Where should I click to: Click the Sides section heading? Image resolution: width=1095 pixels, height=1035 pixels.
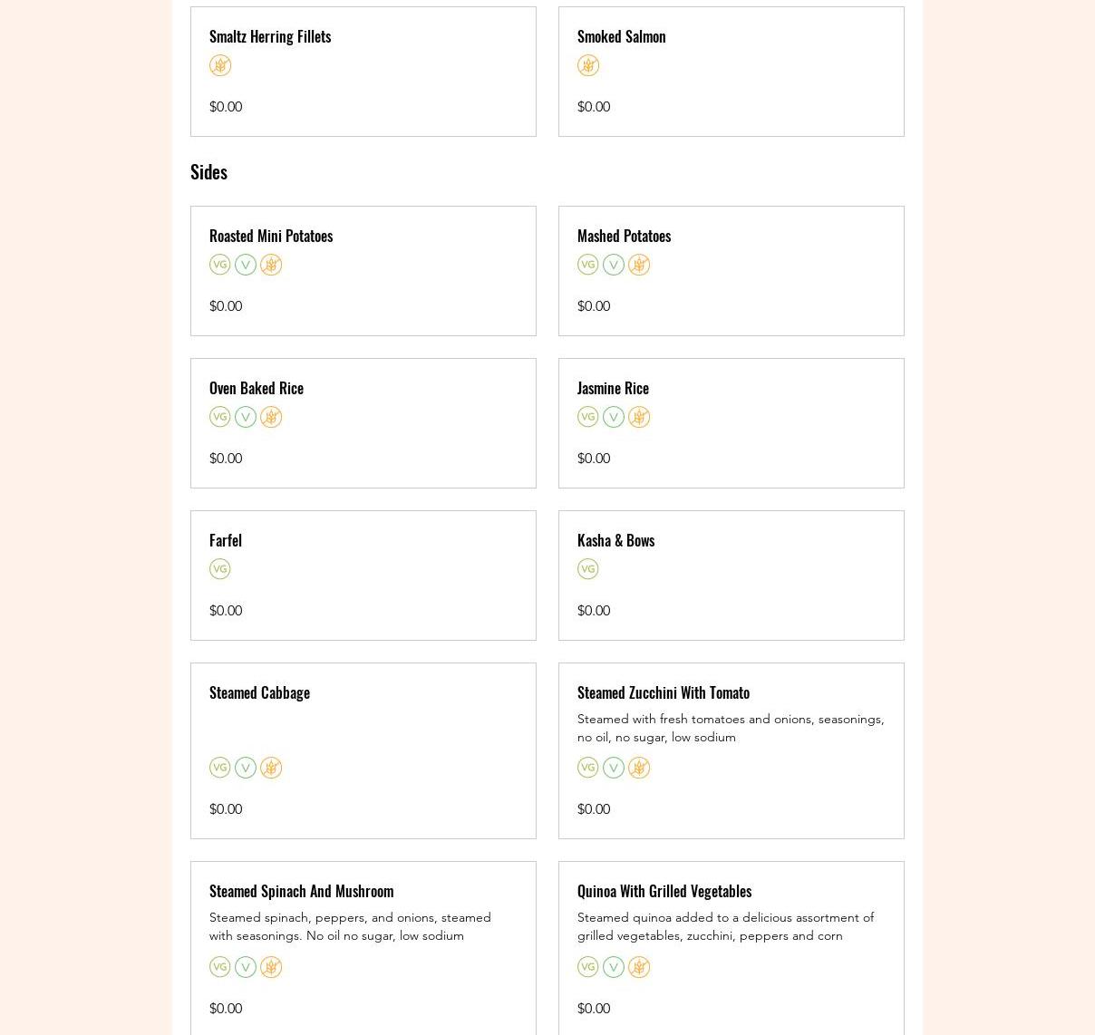tap(208, 171)
